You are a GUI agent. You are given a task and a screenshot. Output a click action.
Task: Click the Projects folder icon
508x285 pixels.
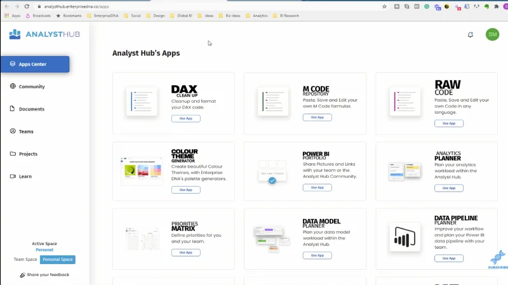pos(13,154)
